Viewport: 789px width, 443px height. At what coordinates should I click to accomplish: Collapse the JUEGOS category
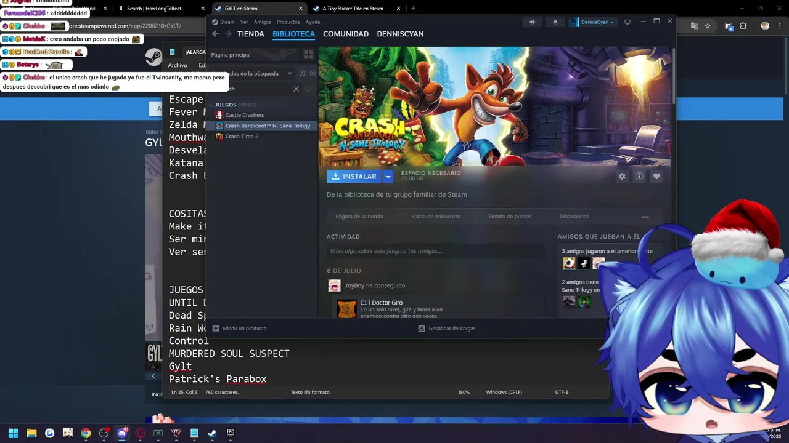(211, 105)
